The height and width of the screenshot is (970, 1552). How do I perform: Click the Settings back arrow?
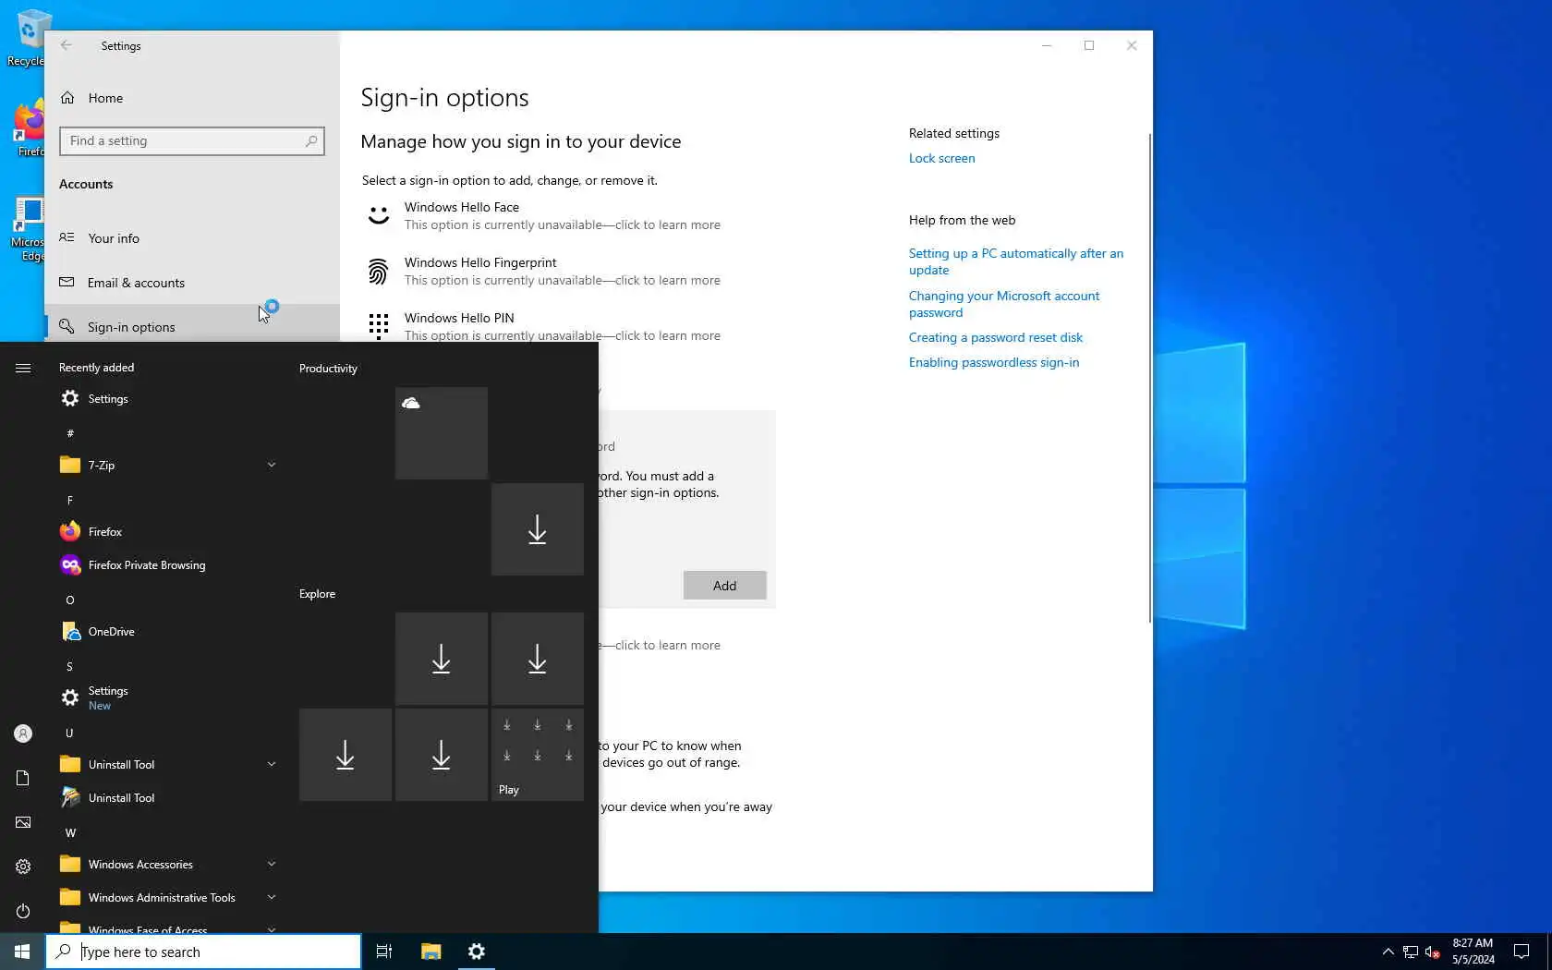tap(66, 45)
